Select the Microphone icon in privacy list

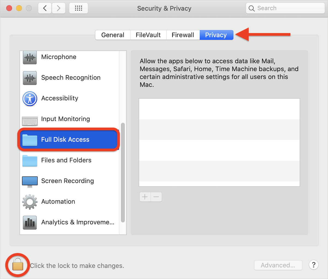tap(30, 57)
